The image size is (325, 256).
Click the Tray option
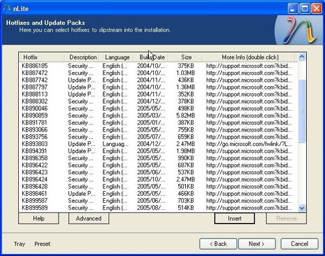click(x=19, y=244)
